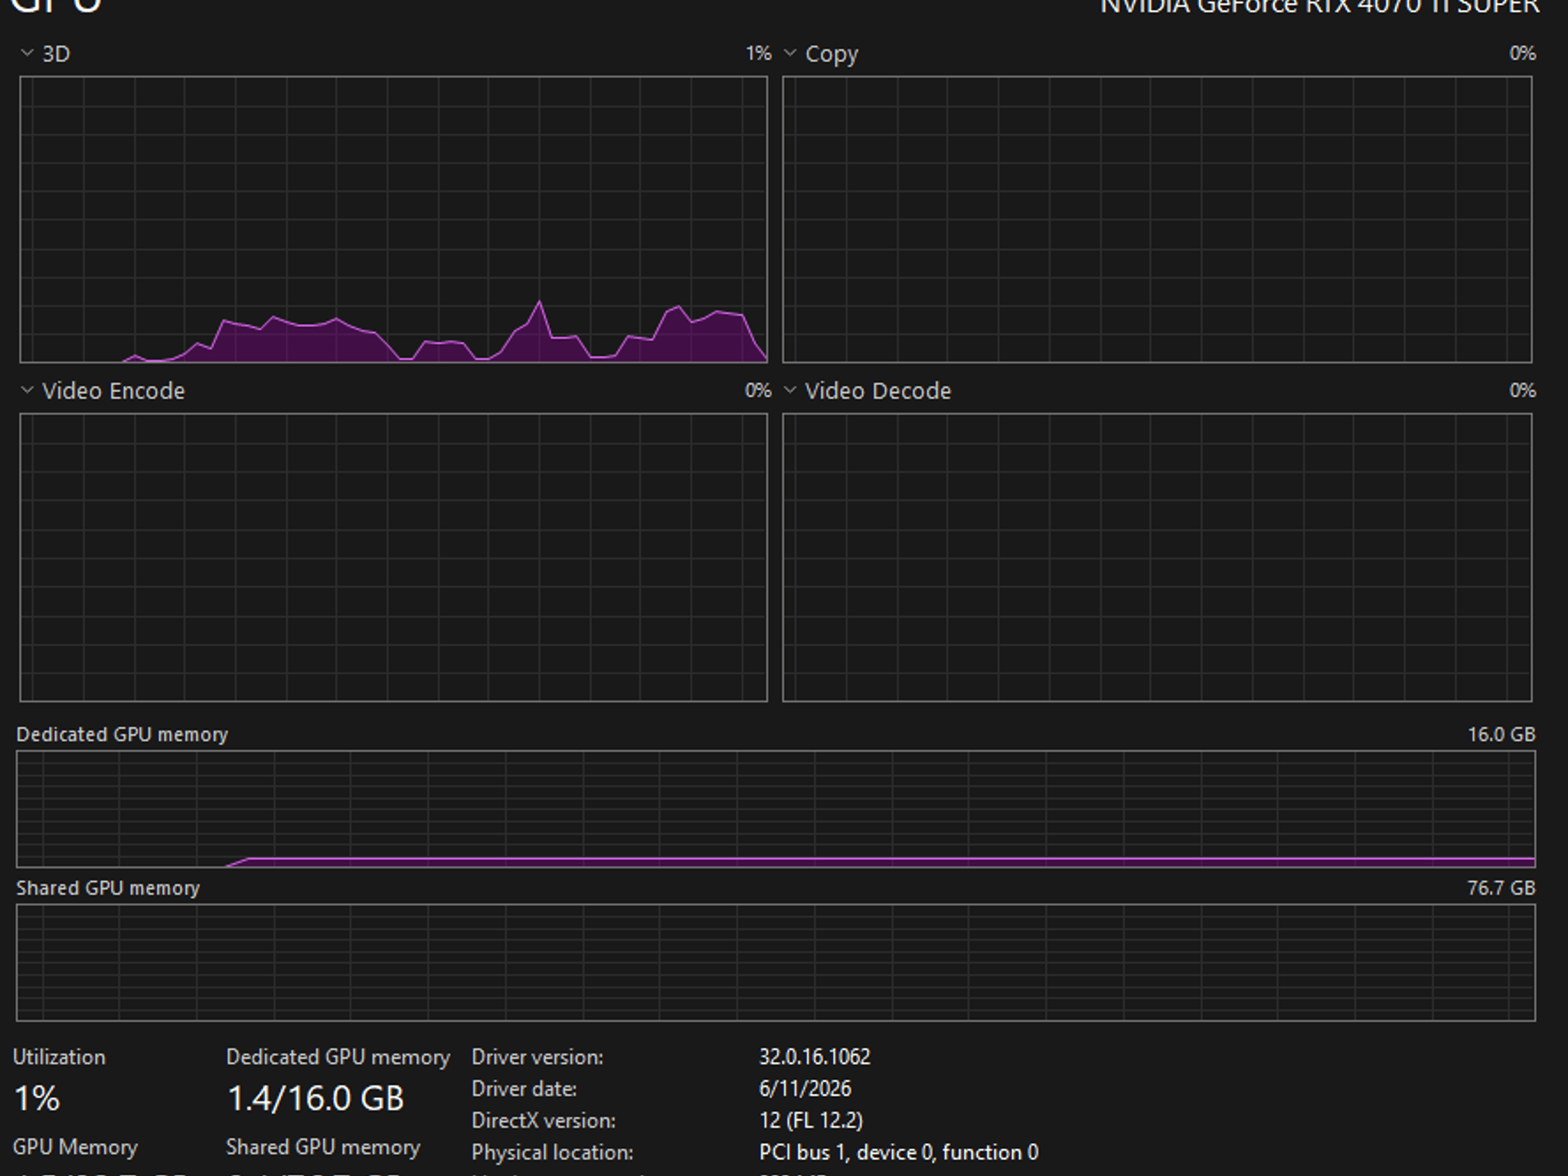1568x1176 pixels.
Task: Click the Video Decode graph area
Action: pos(1157,557)
